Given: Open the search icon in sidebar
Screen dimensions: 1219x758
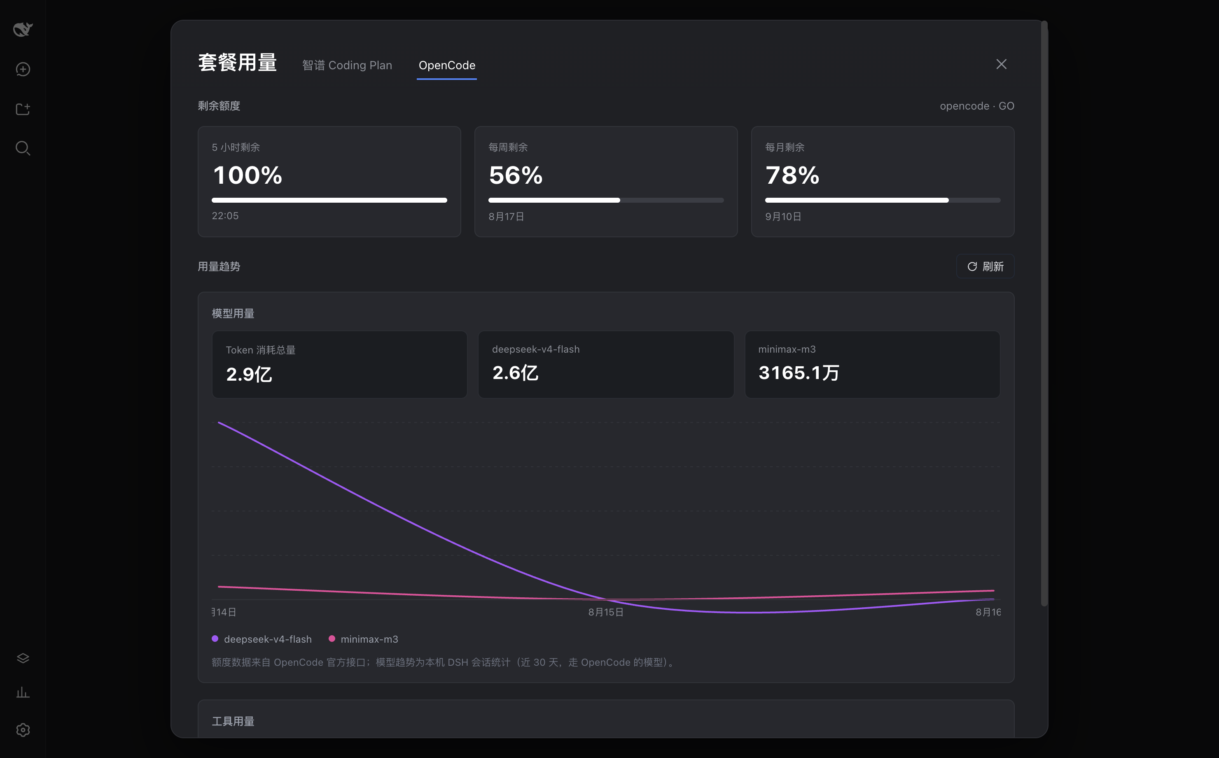Looking at the screenshot, I should pos(23,148).
